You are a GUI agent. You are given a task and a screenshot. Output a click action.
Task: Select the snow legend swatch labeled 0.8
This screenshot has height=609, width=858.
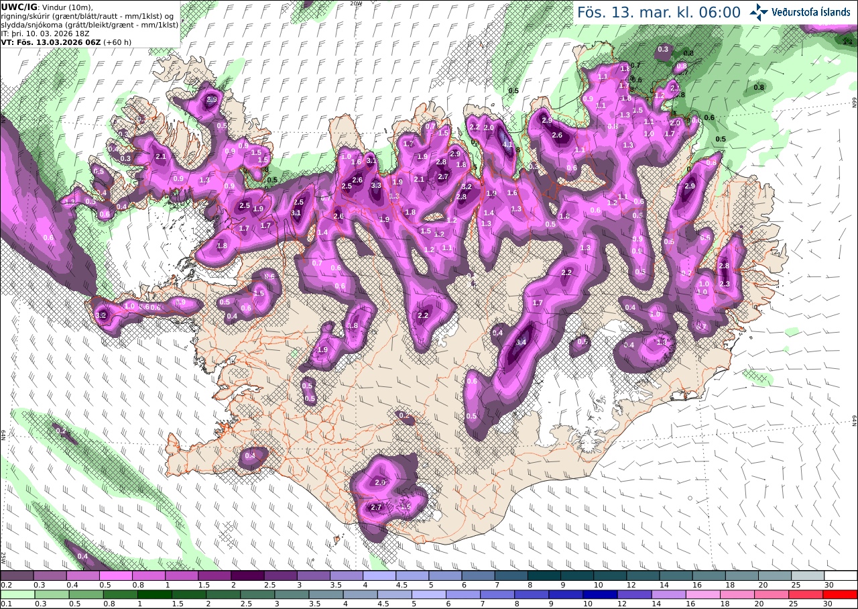[x=149, y=575]
